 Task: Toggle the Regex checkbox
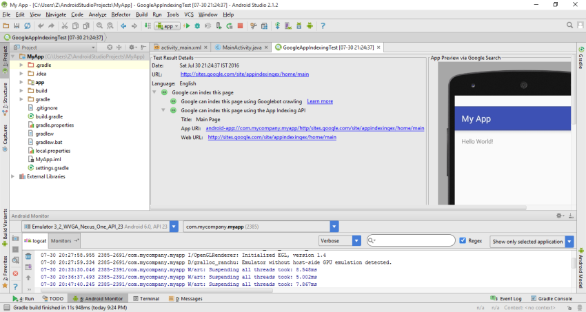(463, 240)
